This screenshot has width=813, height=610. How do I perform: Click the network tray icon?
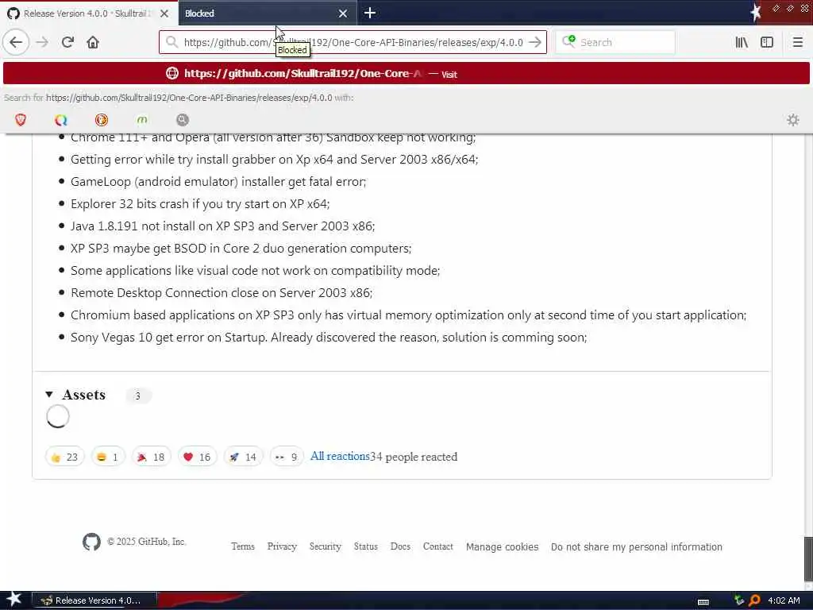pos(739,600)
